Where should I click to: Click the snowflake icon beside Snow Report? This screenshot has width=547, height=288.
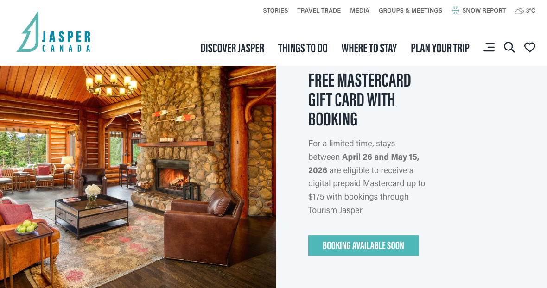click(x=455, y=11)
